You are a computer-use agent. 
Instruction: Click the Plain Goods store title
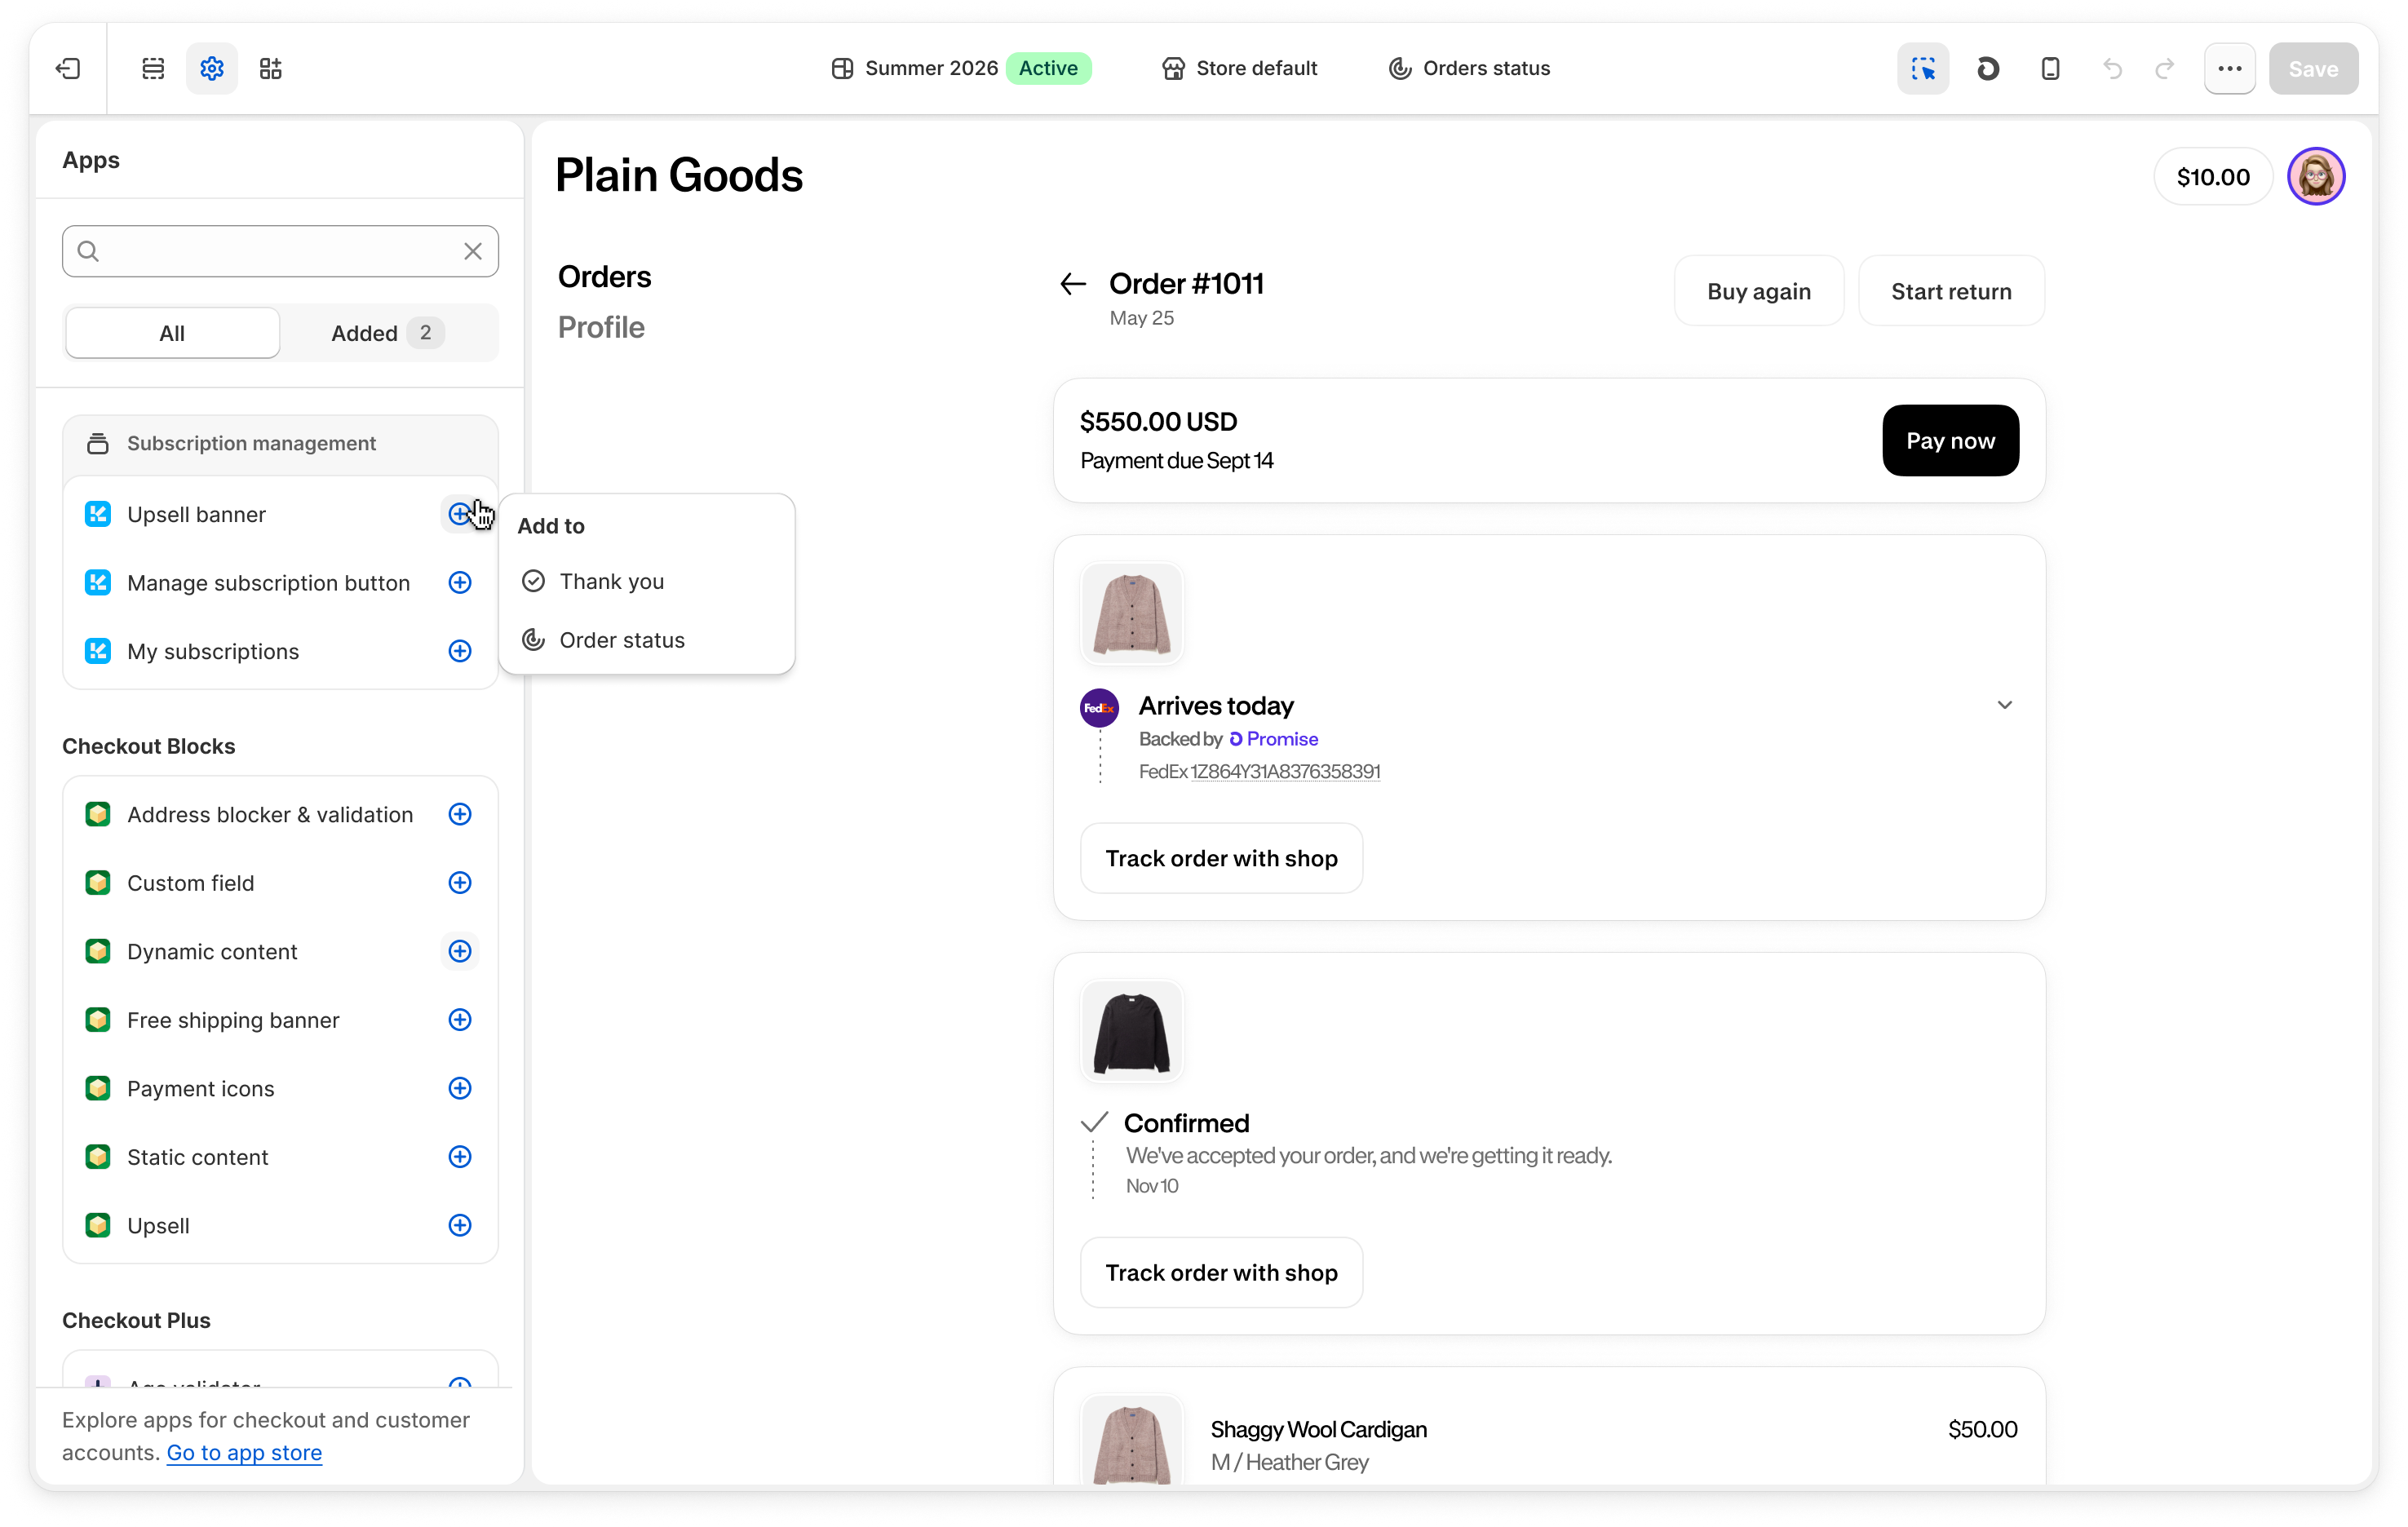679,175
